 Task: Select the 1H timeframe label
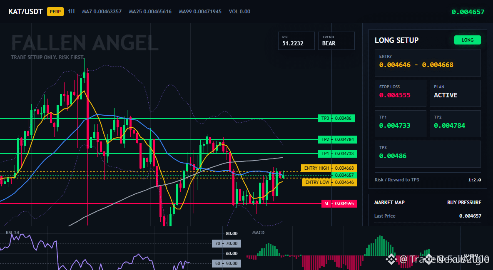(x=71, y=11)
